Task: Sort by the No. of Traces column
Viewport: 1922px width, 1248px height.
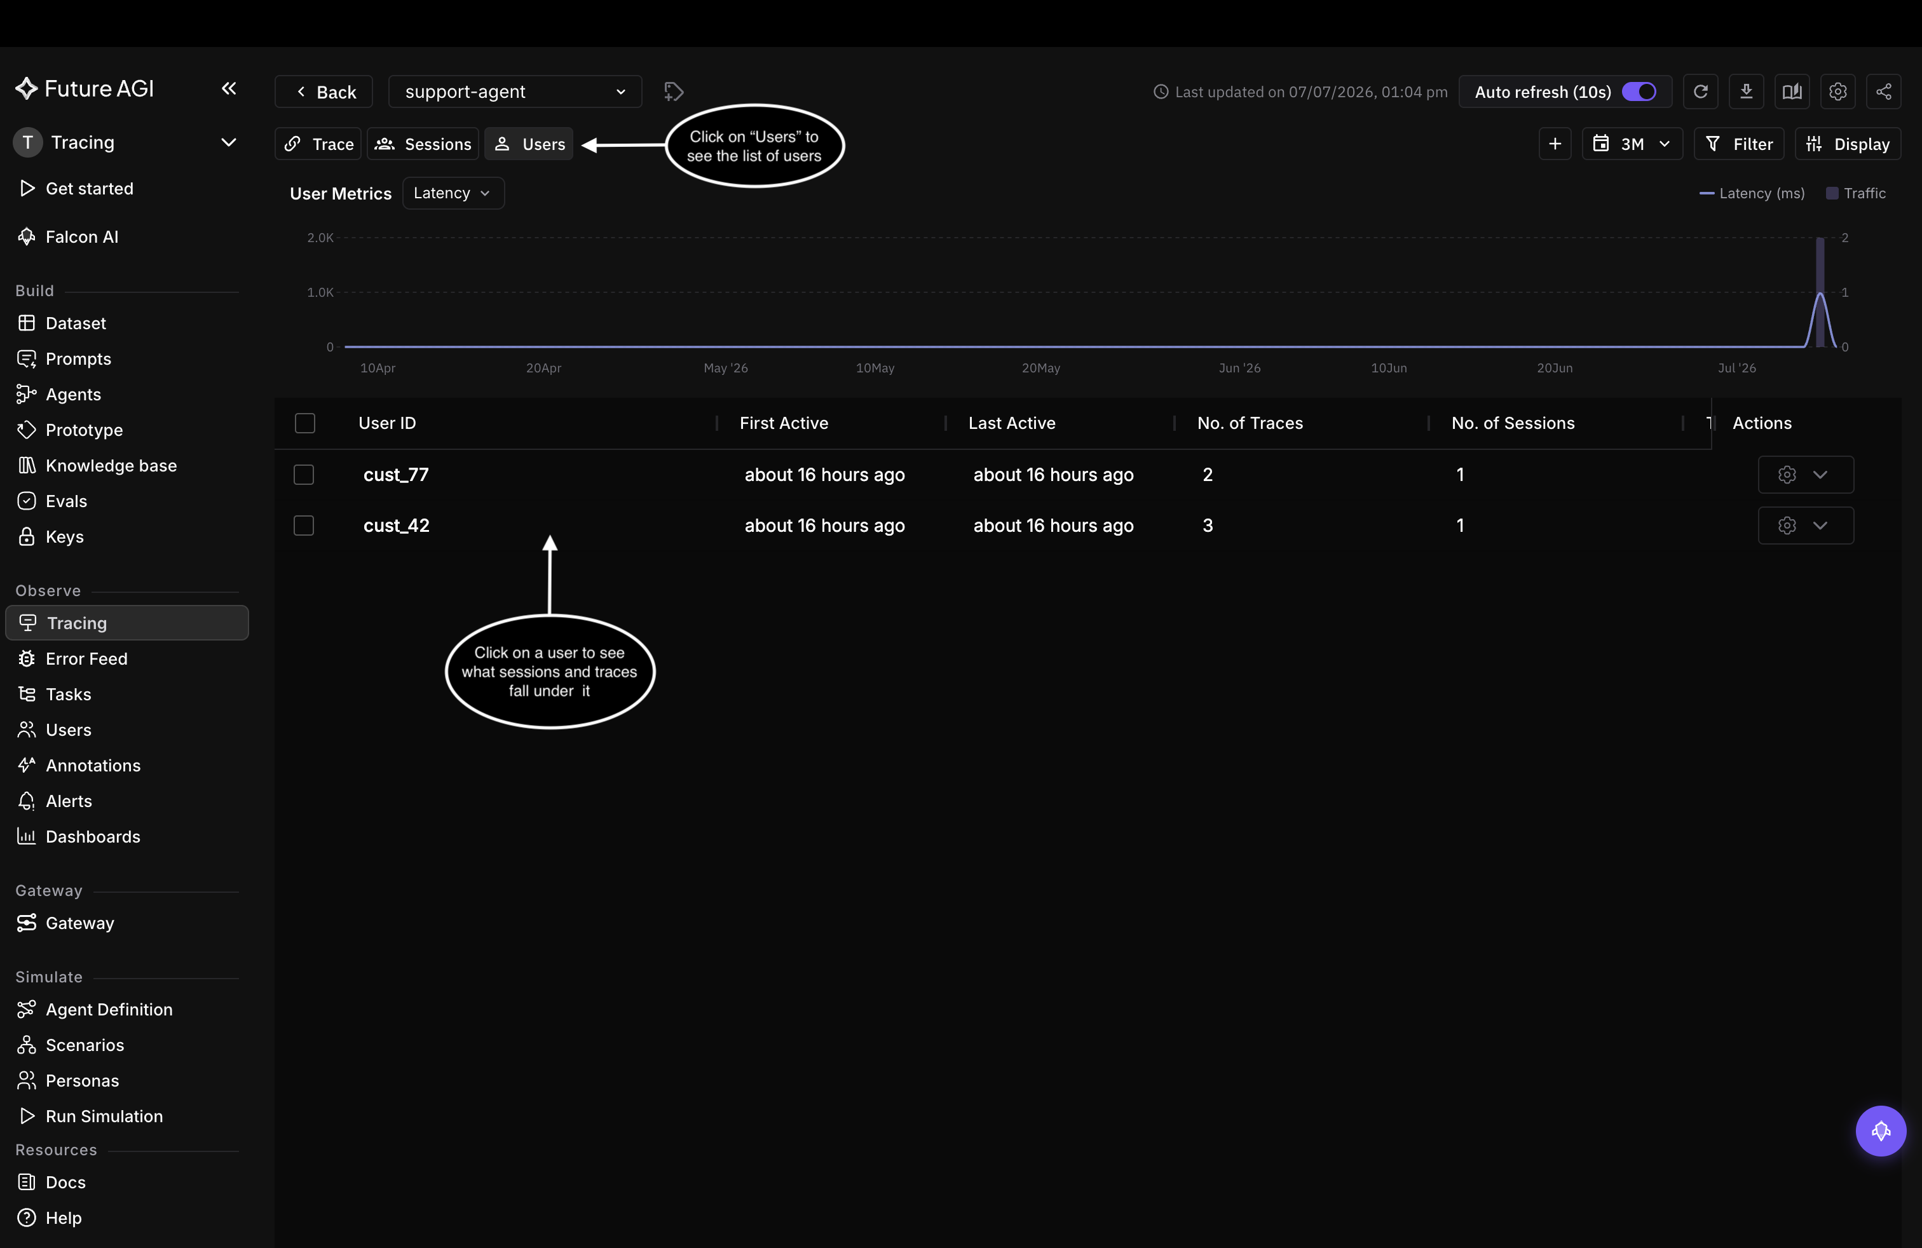Action: click(x=1250, y=423)
